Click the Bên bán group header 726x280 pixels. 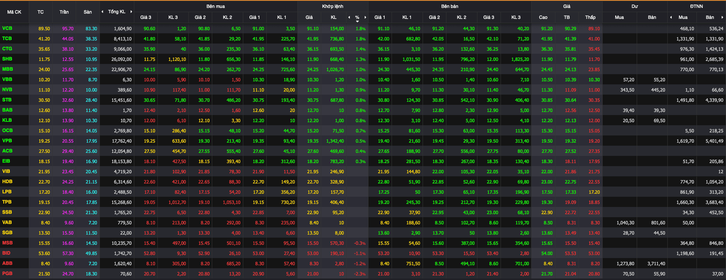pyautogui.click(x=449, y=6)
